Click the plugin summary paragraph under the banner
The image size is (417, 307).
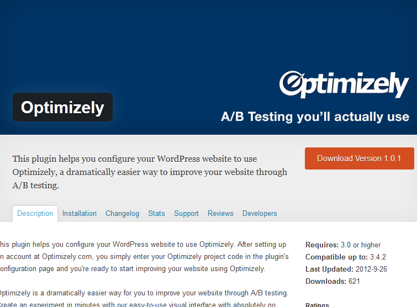[x=150, y=172]
